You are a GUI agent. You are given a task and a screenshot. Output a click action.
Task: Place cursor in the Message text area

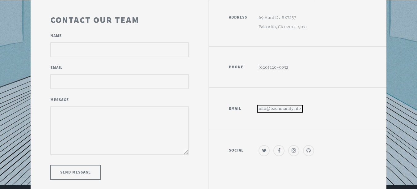click(x=120, y=130)
